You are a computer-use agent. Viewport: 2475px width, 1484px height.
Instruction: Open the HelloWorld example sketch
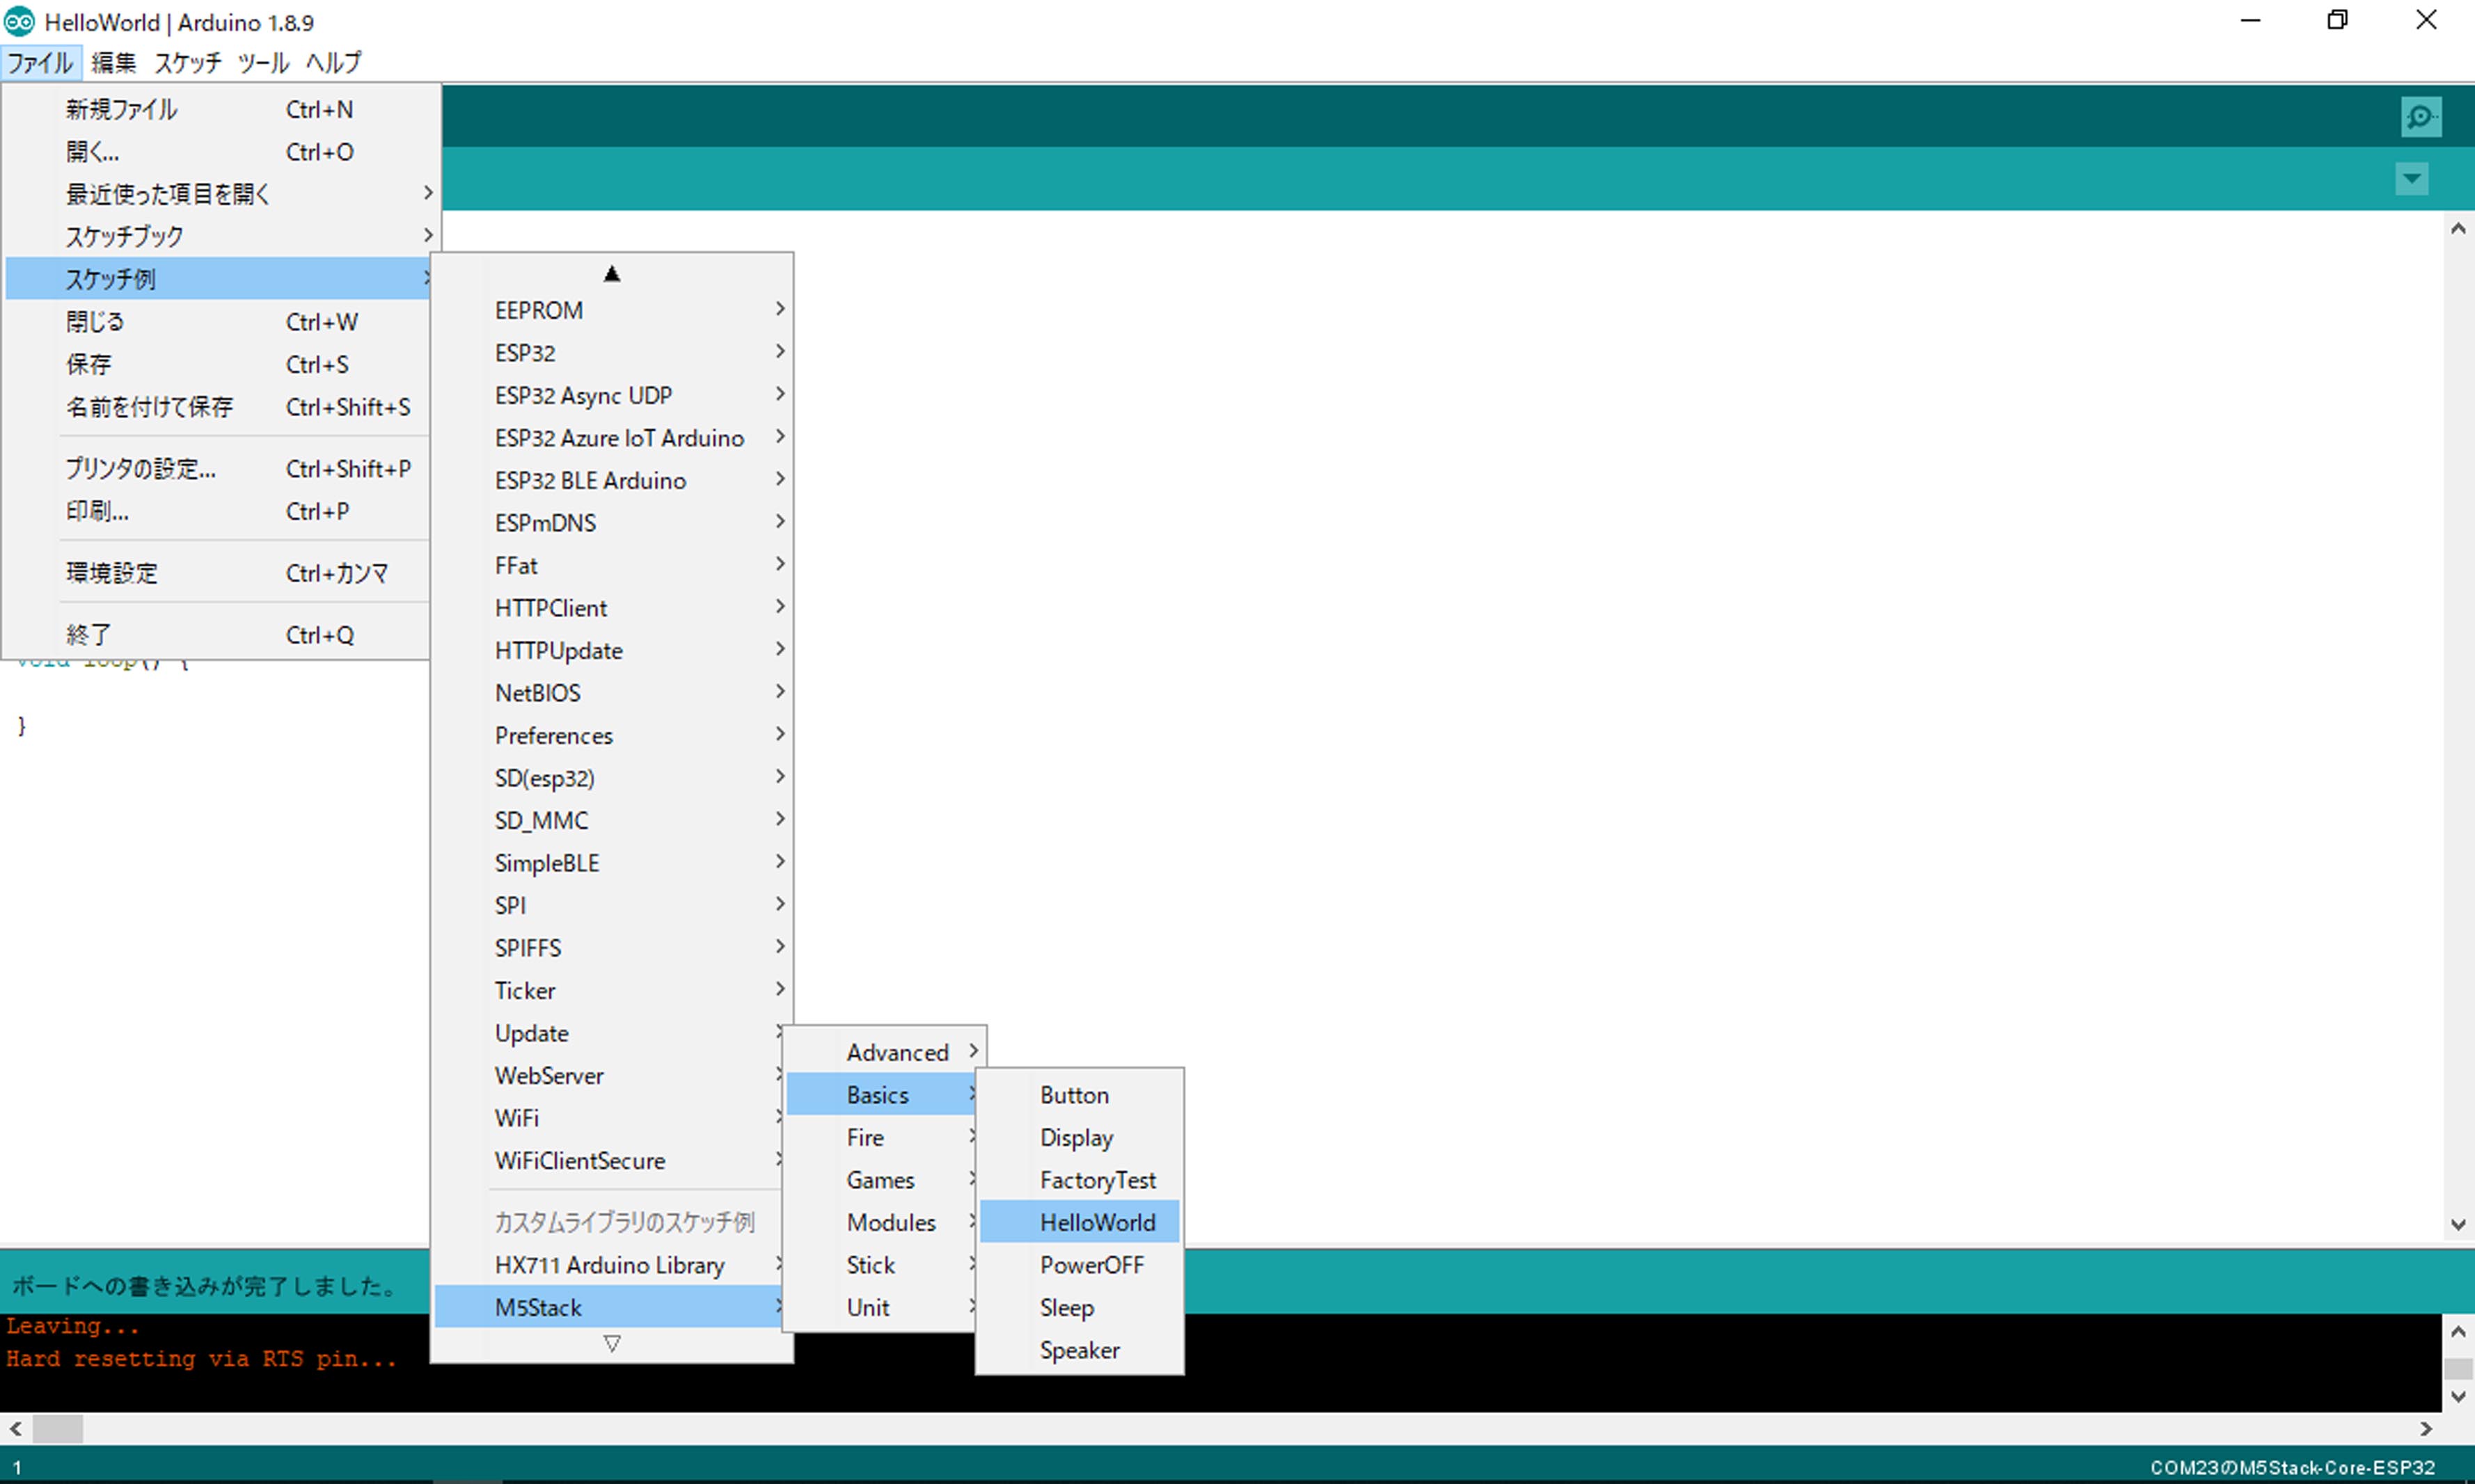click(x=1096, y=1222)
